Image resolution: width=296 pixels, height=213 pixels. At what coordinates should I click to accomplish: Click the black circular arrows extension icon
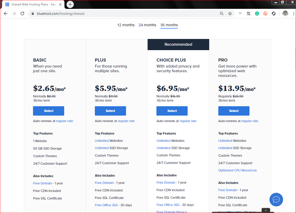[274, 14]
